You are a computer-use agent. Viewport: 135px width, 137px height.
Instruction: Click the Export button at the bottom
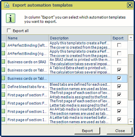coord(87,131)
